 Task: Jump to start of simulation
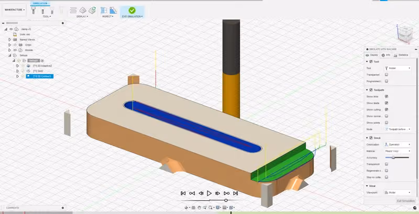[183, 193]
